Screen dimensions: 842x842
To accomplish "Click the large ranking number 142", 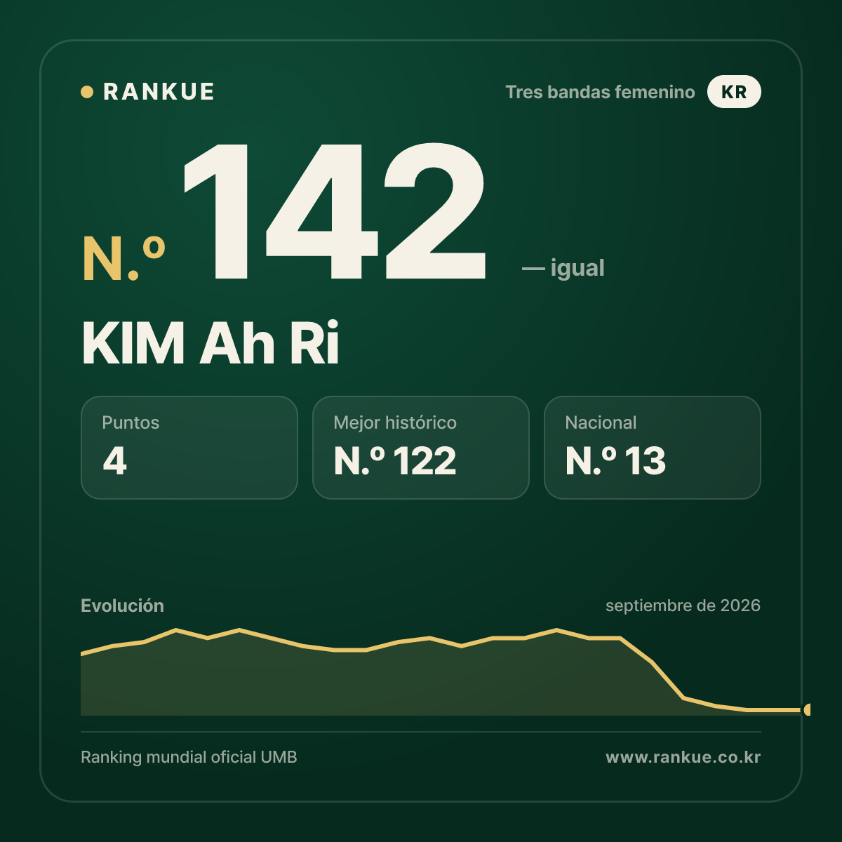I will click(x=334, y=211).
